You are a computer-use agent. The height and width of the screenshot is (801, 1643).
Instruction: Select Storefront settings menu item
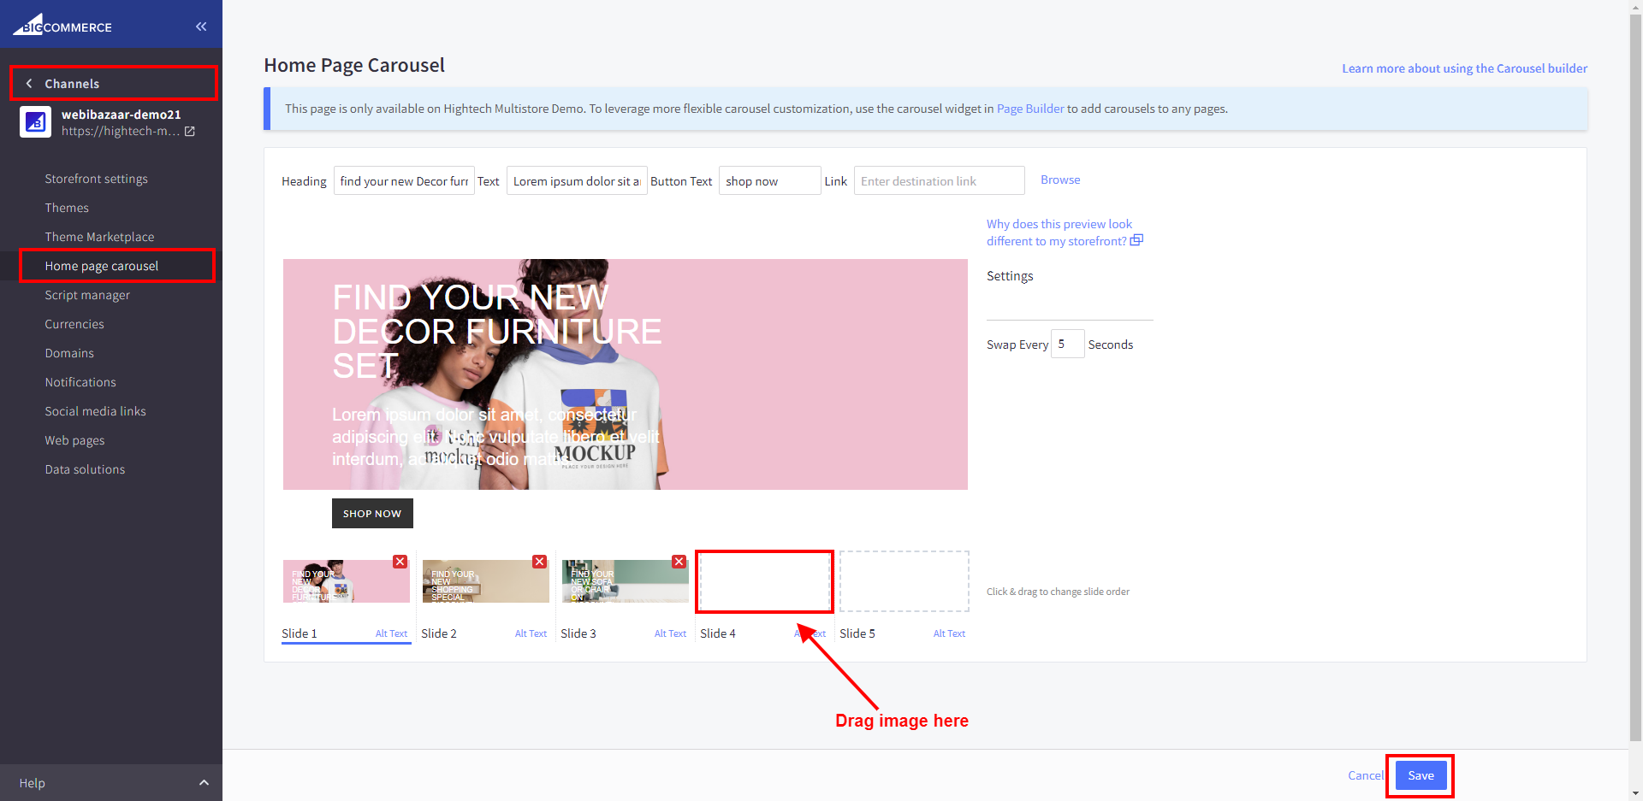pyautogui.click(x=96, y=179)
